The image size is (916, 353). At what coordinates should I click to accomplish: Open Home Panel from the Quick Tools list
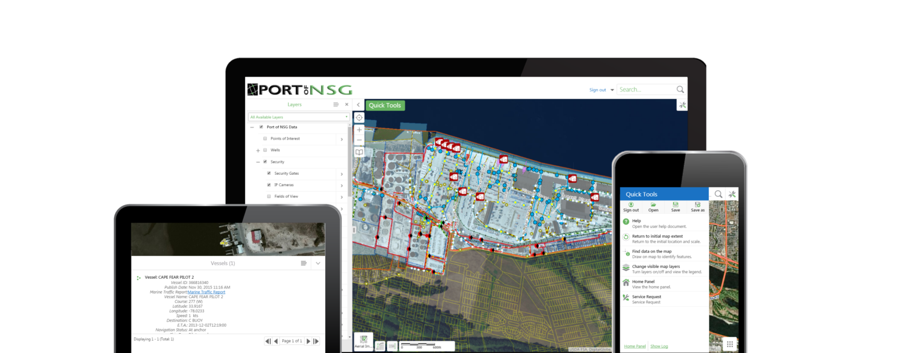pos(665,284)
